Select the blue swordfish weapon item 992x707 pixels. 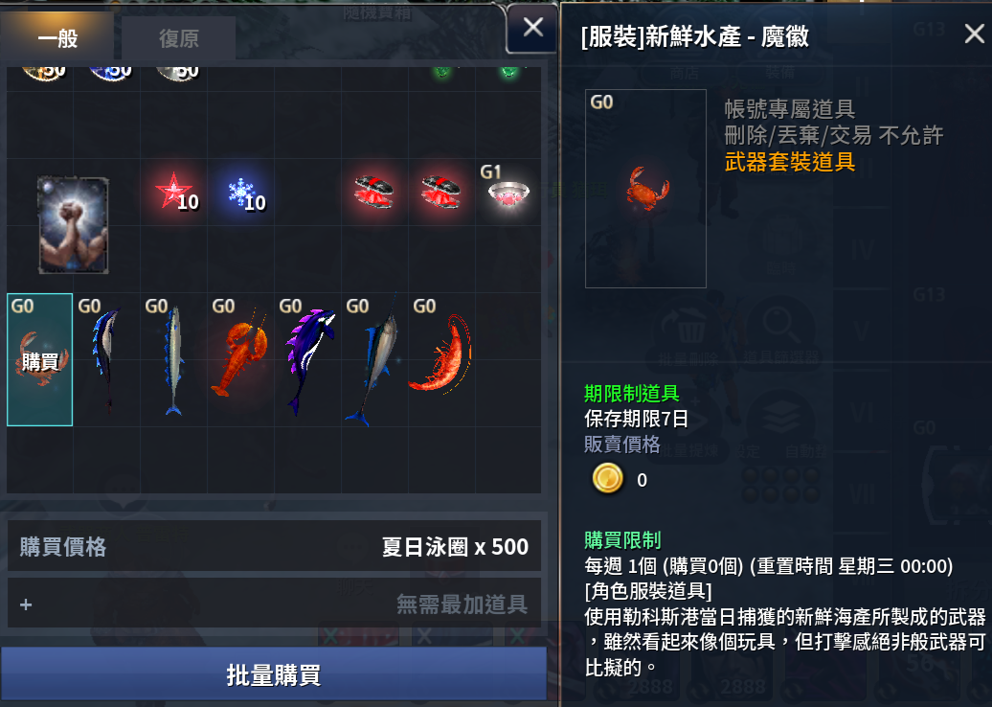tap(106, 359)
